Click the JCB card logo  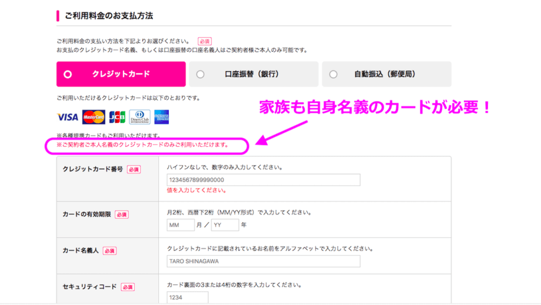pos(116,117)
